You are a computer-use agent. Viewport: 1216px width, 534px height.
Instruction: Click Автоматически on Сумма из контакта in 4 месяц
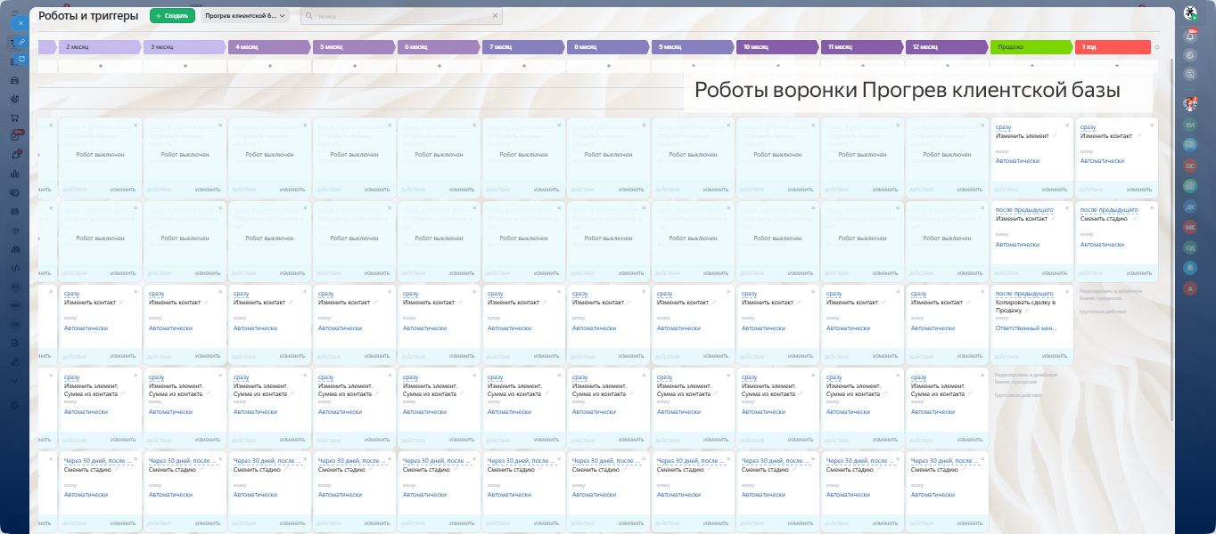click(255, 411)
